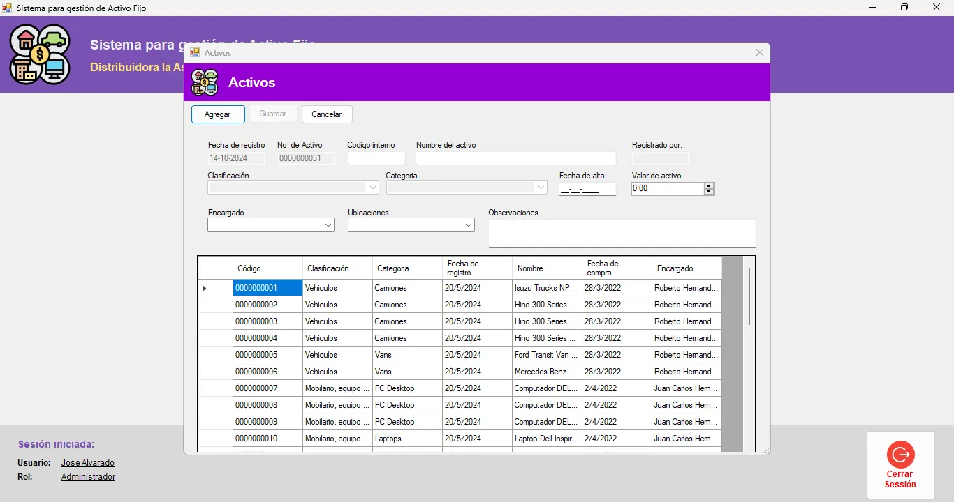Click the Codigo interno input field

pyautogui.click(x=376, y=158)
